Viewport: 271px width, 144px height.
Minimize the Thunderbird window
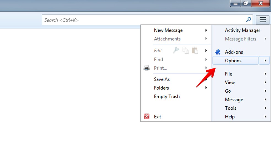(x=235, y=3)
